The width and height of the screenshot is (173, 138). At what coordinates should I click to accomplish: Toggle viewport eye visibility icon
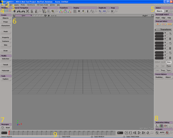[49, 16]
